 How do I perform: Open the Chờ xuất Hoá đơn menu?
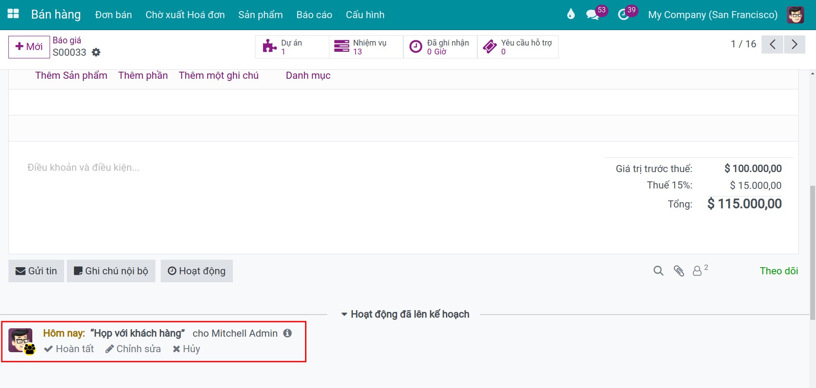[185, 15]
